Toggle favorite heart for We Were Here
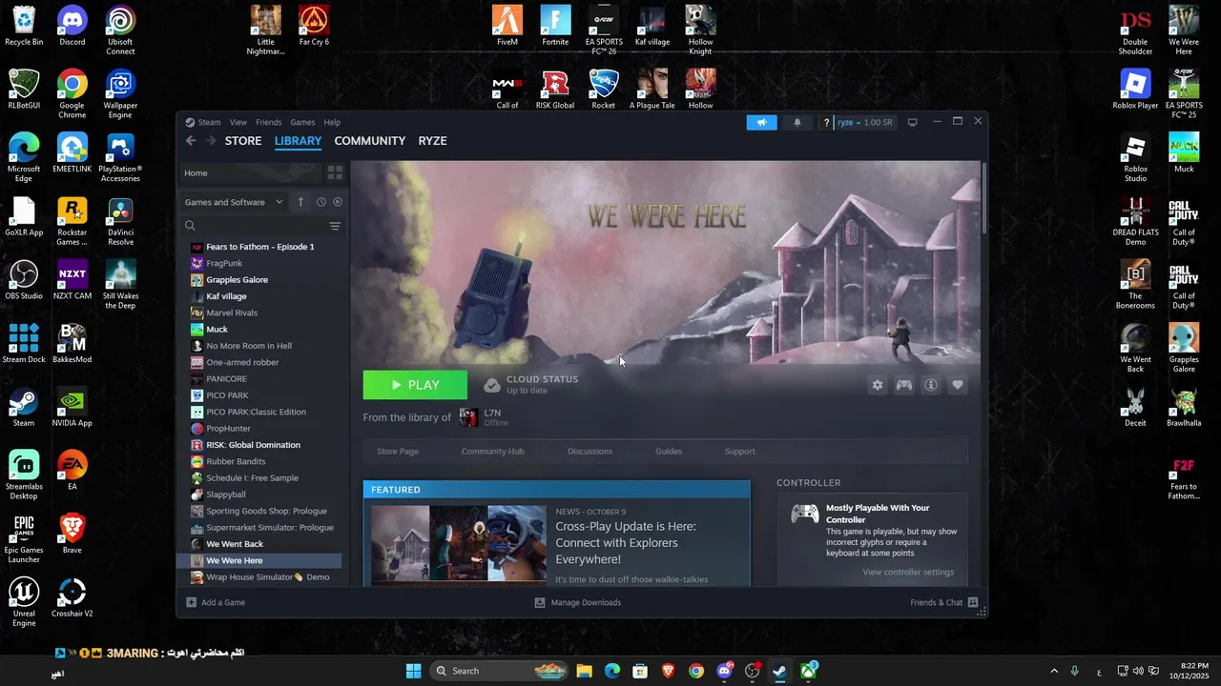 (958, 385)
